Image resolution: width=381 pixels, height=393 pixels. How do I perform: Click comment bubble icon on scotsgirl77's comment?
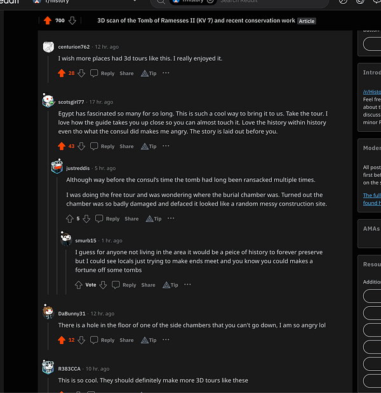tap(94, 146)
